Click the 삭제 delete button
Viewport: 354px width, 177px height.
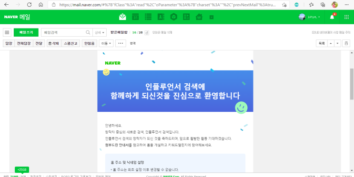54,43
